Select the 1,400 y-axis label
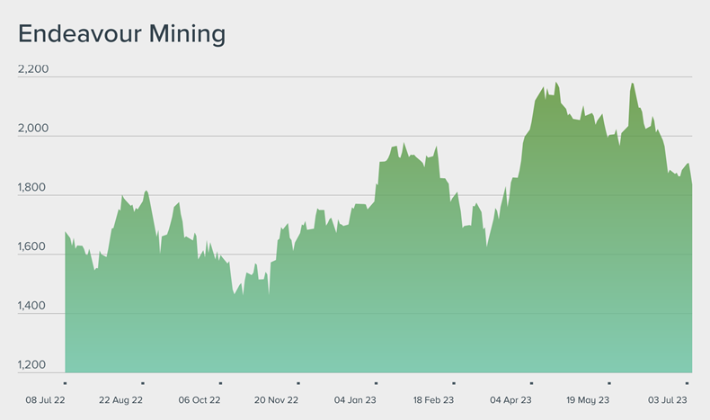The image size is (710, 420). pyautogui.click(x=31, y=306)
